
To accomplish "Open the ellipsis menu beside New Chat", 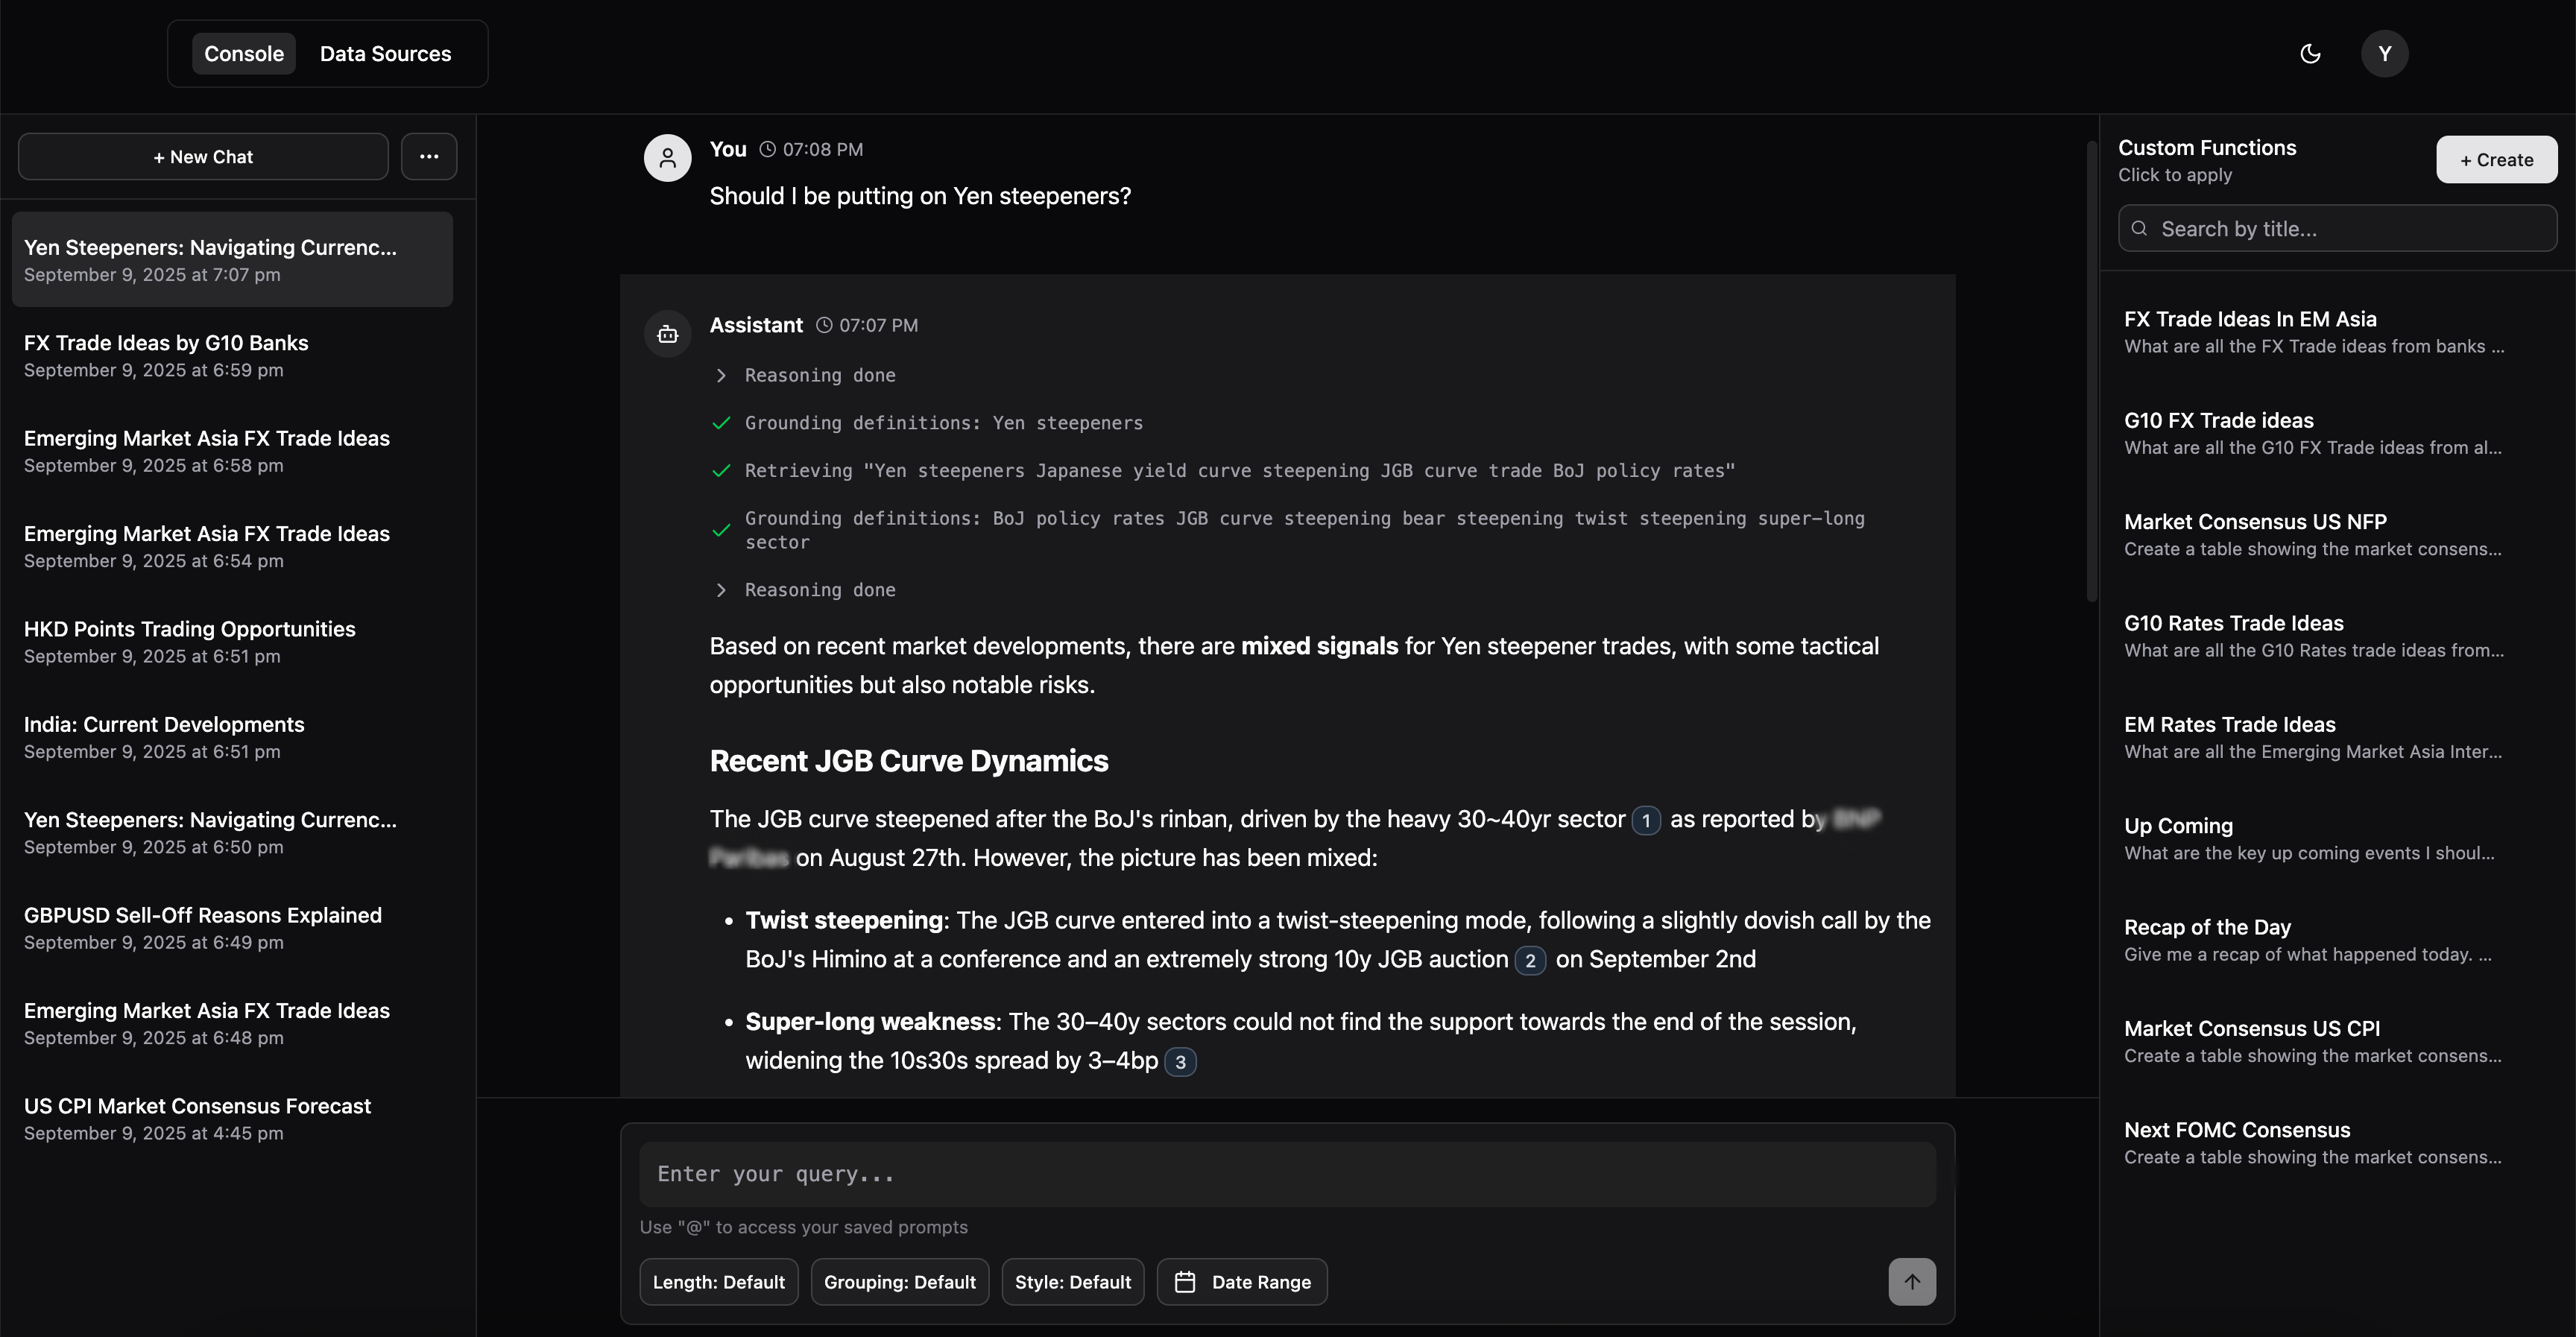I will coord(429,156).
